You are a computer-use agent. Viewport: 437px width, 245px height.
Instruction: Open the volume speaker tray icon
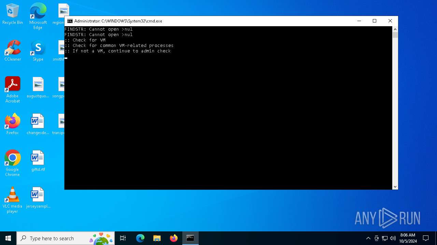[393, 238]
